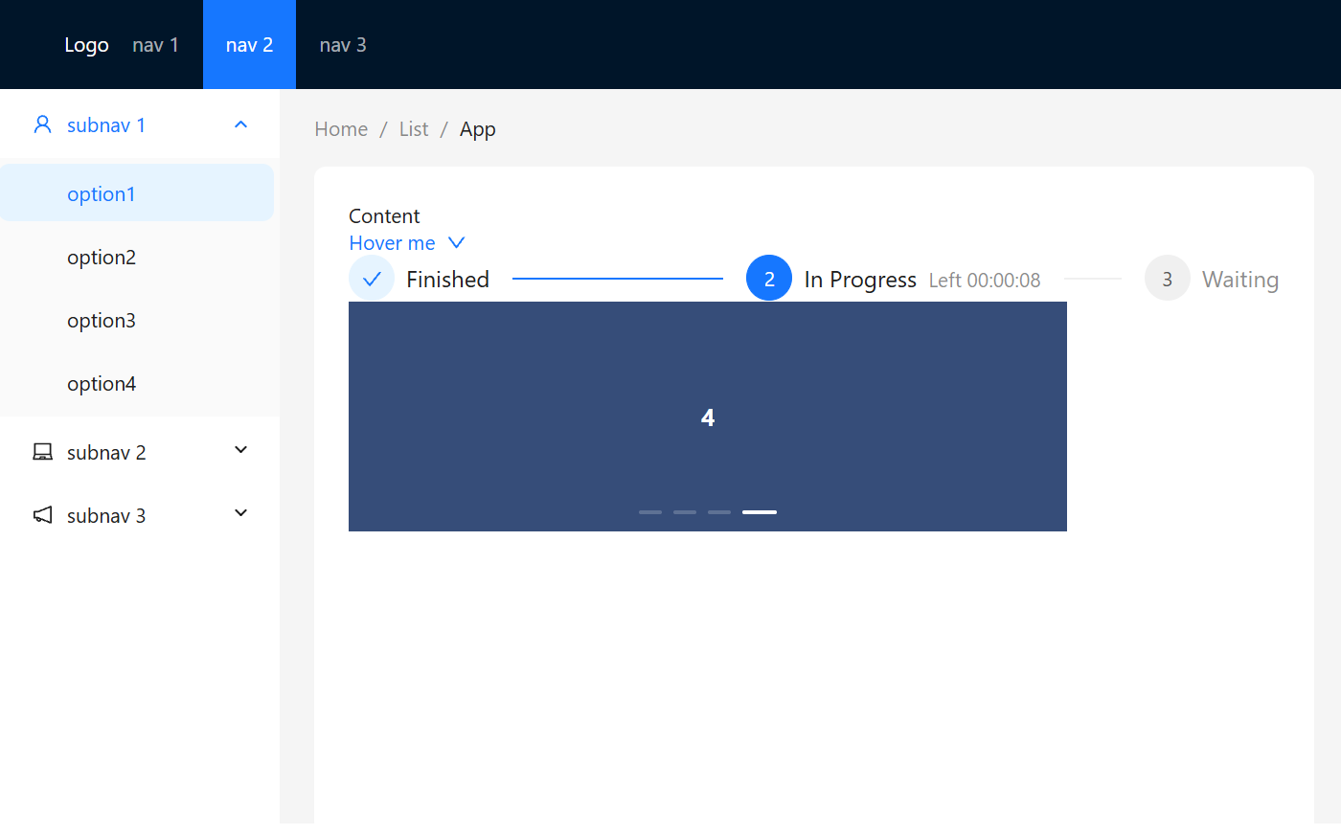This screenshot has width=1341, height=834.
Task: Collapse the subnav 1 chevron
Action: pyautogui.click(x=241, y=124)
